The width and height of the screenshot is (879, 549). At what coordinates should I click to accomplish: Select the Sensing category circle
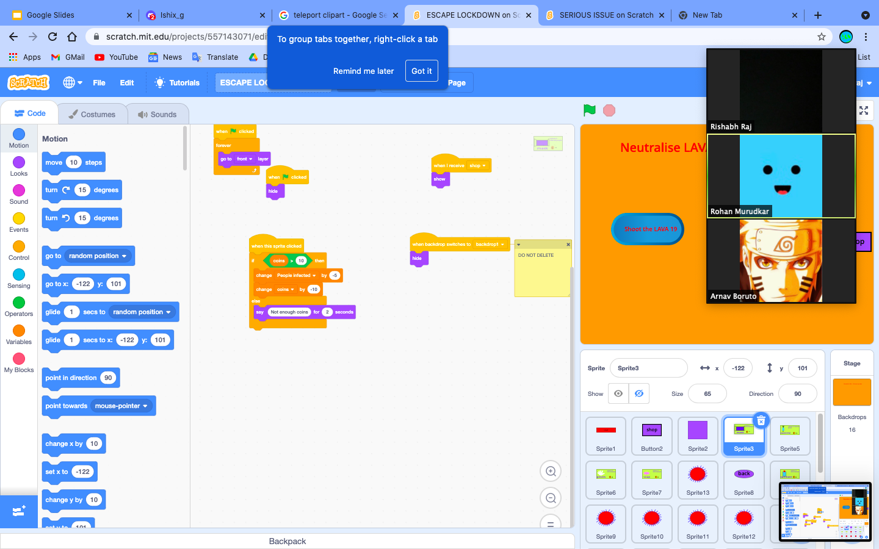point(19,274)
